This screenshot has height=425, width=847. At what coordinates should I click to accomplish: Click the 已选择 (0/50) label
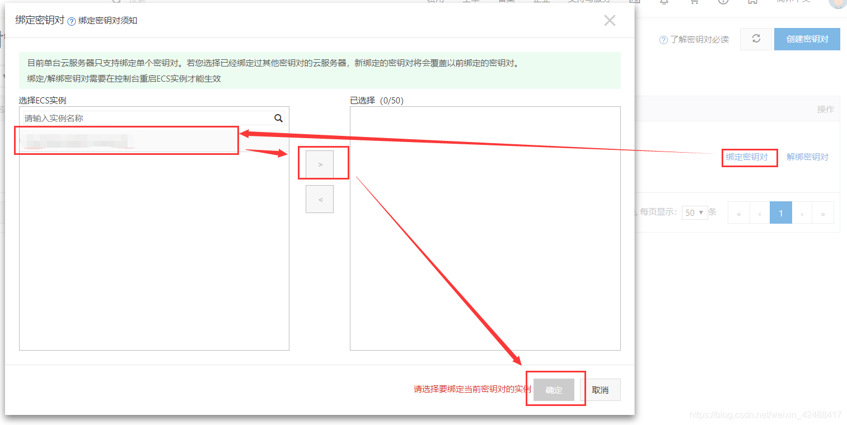[377, 101]
